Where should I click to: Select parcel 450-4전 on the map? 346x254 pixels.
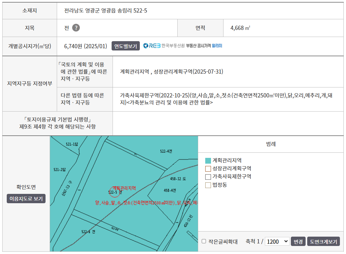[x=170, y=190]
